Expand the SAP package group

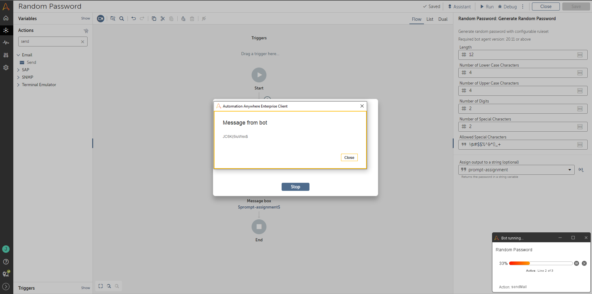[18, 70]
